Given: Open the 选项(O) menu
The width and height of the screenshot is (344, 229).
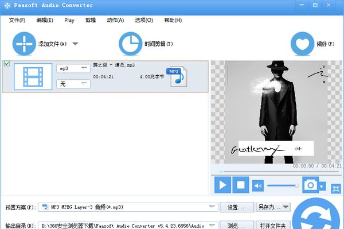Looking at the screenshot, I should click(144, 20).
